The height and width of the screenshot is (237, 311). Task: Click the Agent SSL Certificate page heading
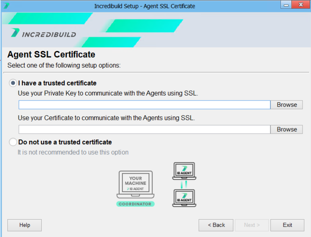point(51,55)
